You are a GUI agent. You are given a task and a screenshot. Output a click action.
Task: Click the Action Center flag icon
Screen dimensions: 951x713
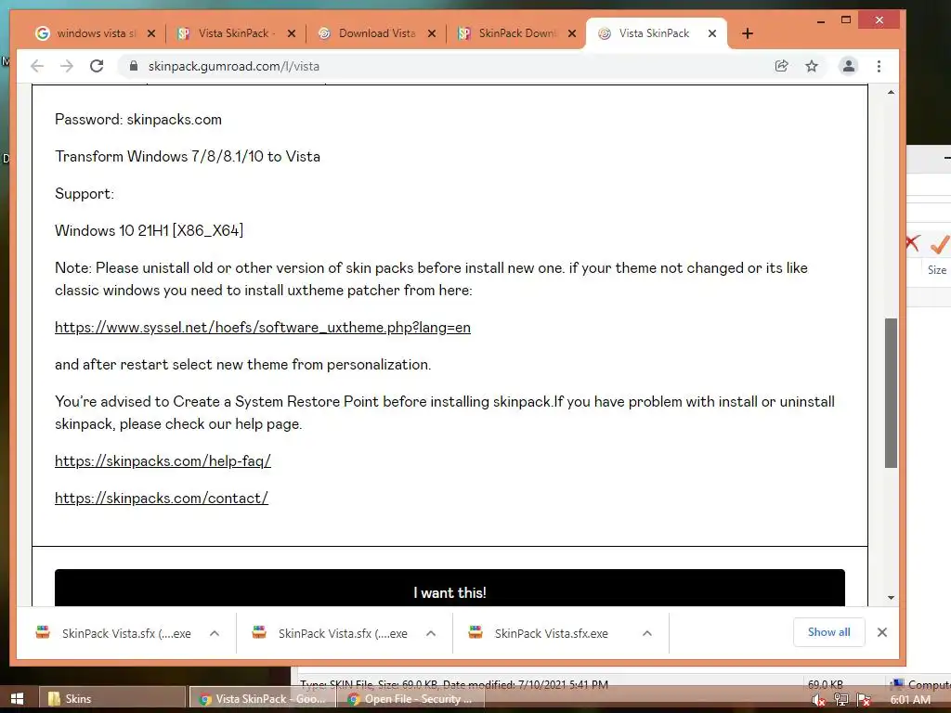(864, 700)
